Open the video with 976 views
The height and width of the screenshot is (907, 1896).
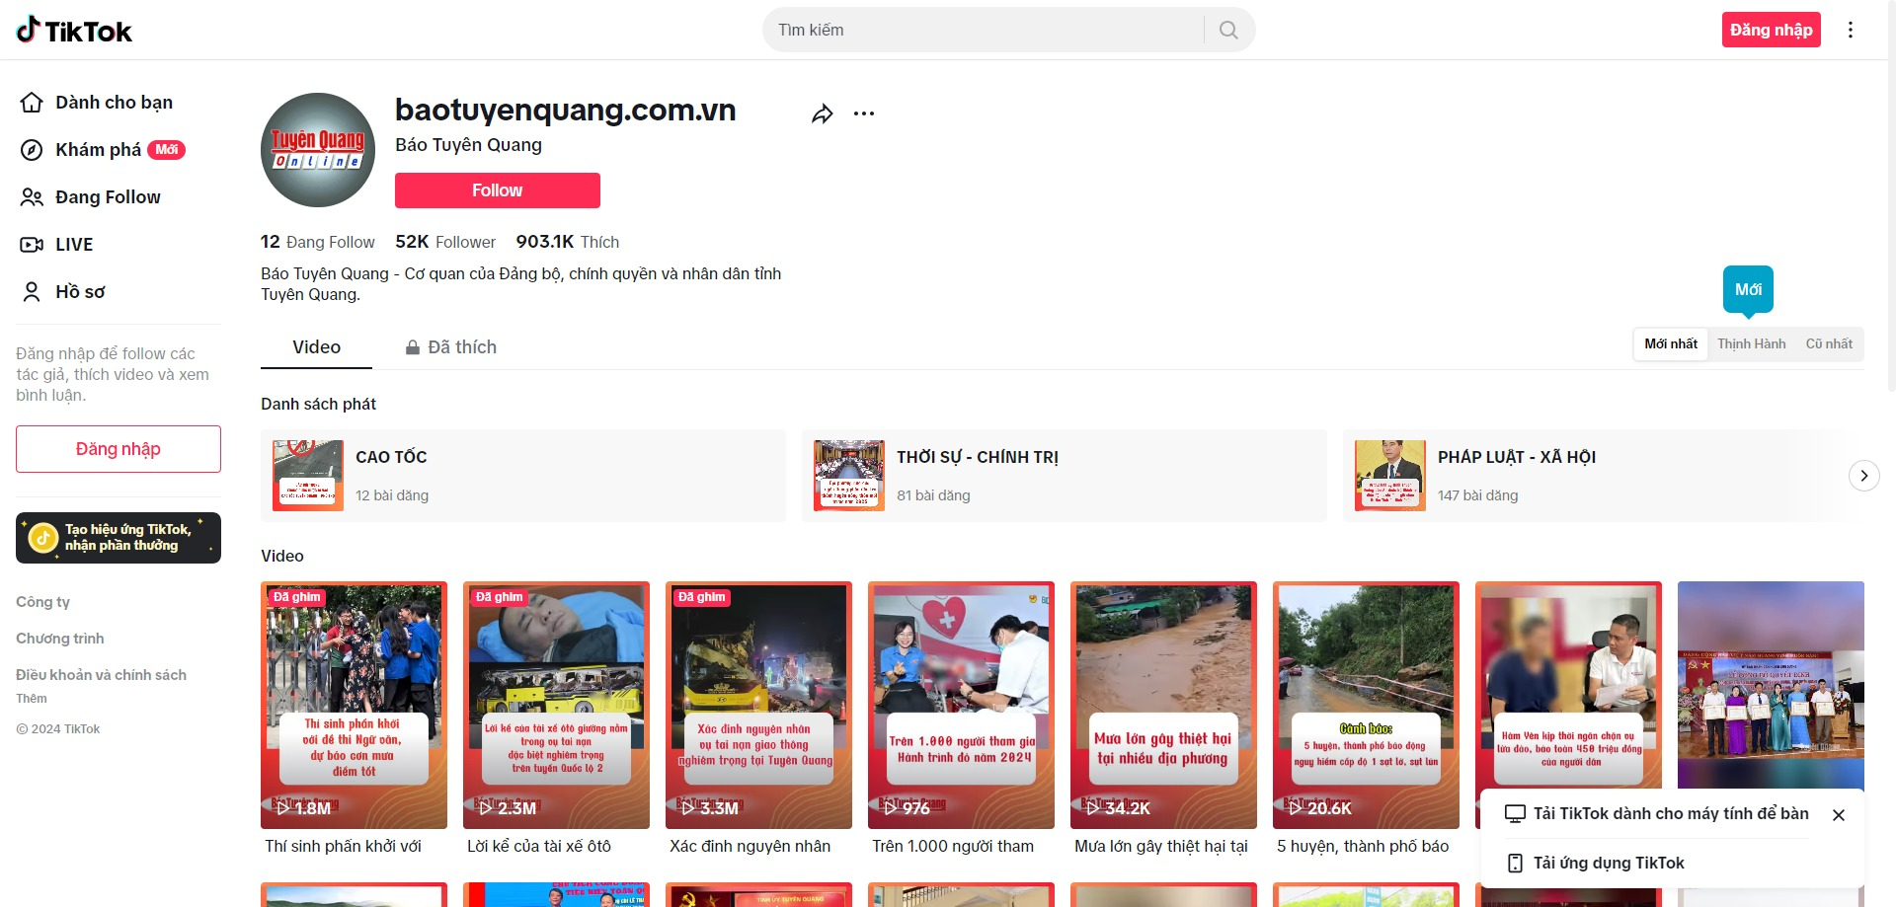click(961, 705)
